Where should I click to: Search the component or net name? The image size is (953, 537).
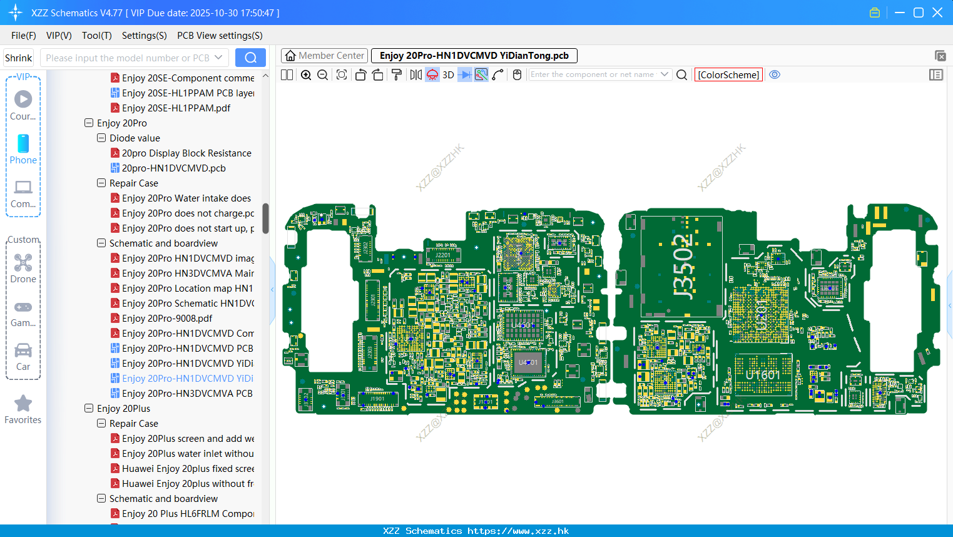(x=682, y=74)
